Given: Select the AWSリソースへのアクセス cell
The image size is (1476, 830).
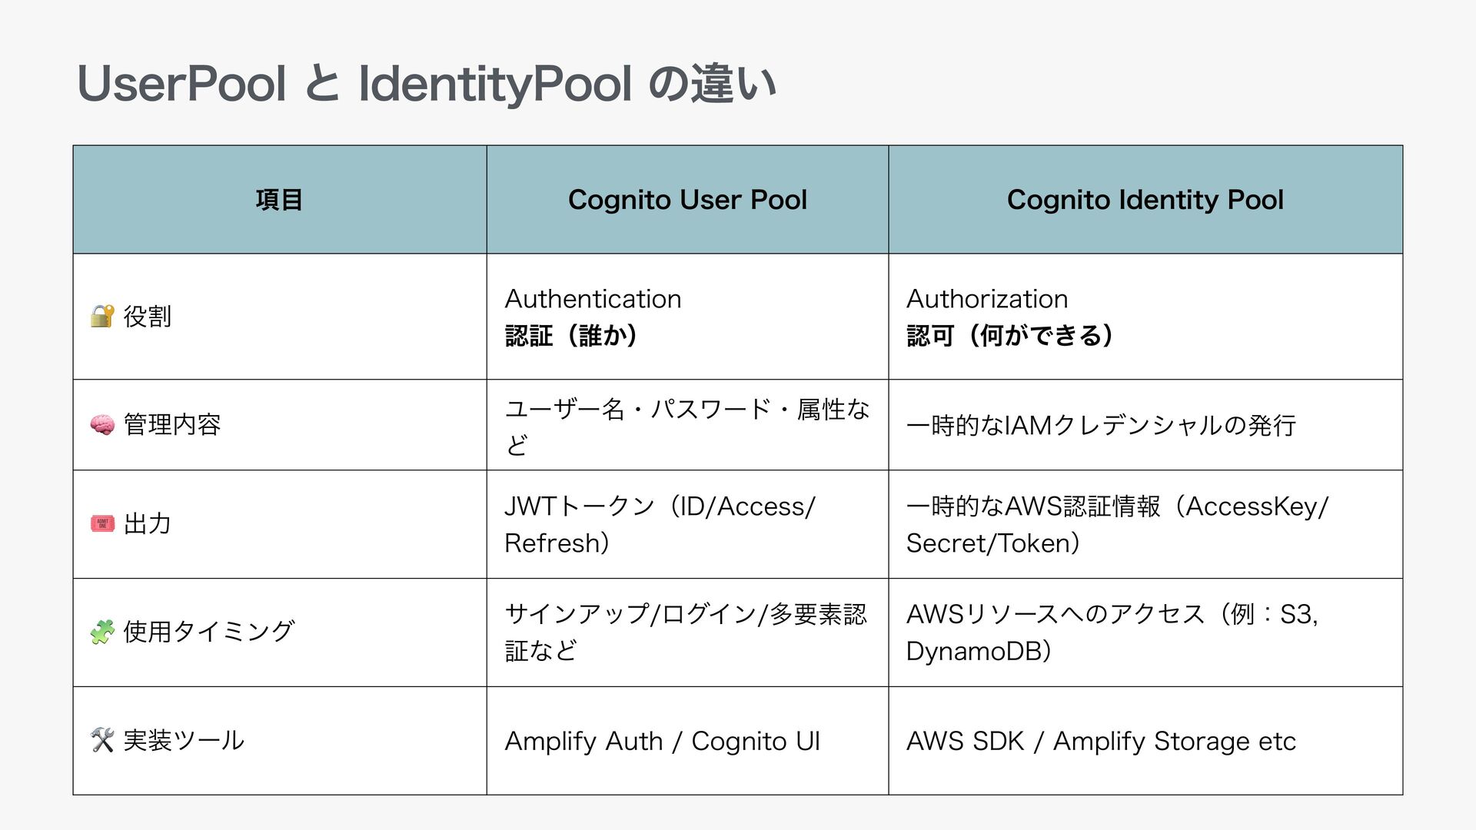Looking at the screenshot, I should pyautogui.click(x=1112, y=632).
